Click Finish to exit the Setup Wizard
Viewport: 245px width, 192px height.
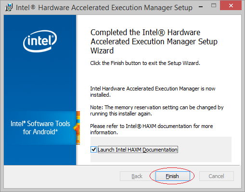(173, 176)
